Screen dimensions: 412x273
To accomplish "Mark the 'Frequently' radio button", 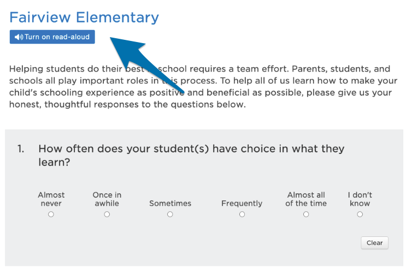I will [x=242, y=215].
